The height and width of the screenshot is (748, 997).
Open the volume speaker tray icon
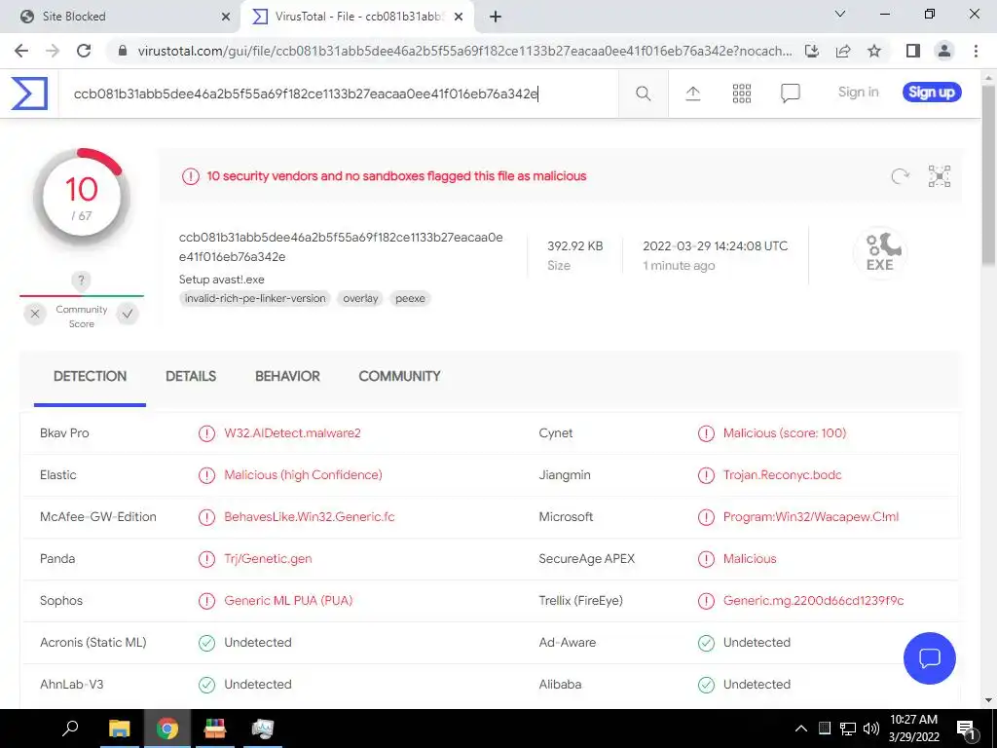[x=870, y=729]
